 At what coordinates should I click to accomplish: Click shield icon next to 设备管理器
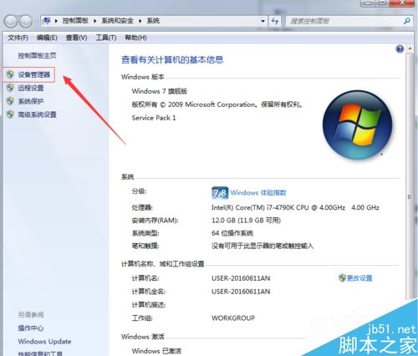(x=10, y=74)
